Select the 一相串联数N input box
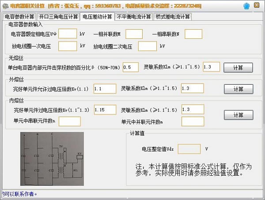This screenshot has height=200, width=265. pyautogui.click(x=193, y=34)
